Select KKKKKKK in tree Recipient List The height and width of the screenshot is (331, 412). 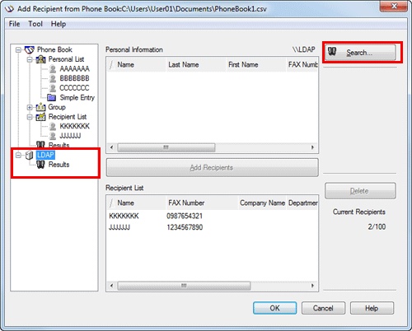pos(74,126)
